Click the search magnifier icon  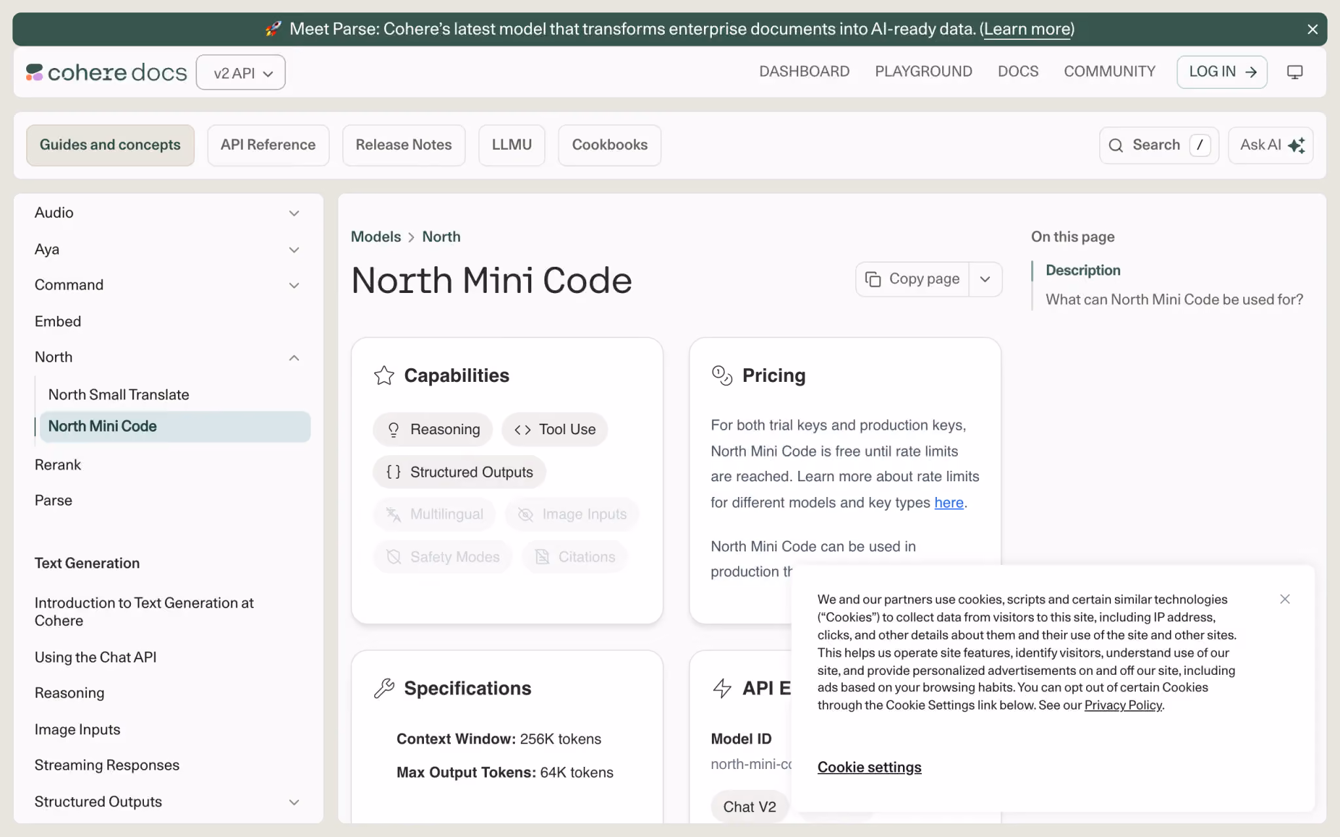(1116, 145)
